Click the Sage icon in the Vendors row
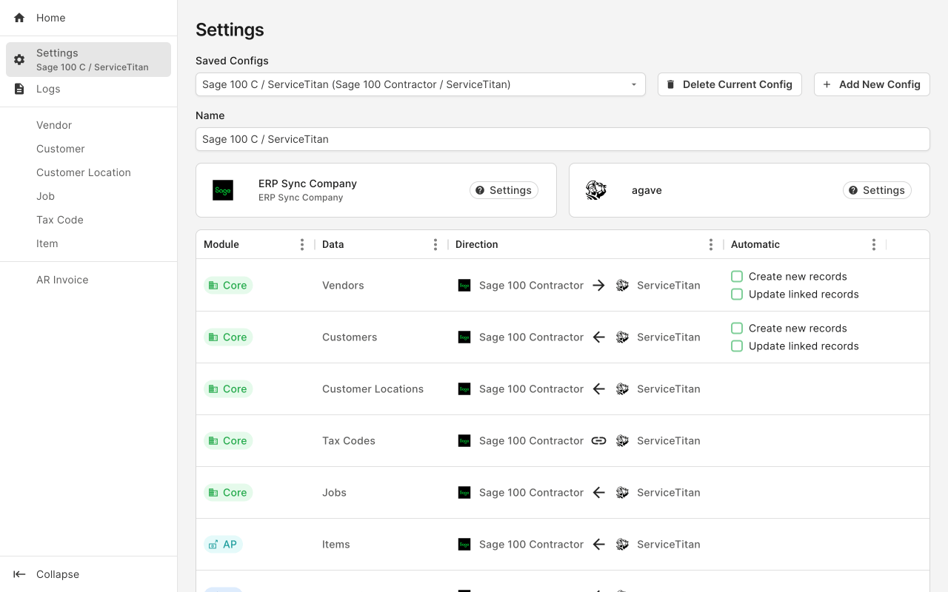 [x=464, y=285]
